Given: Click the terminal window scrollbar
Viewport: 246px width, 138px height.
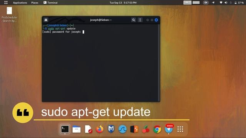Looking at the screenshot, I should (x=159, y=62).
